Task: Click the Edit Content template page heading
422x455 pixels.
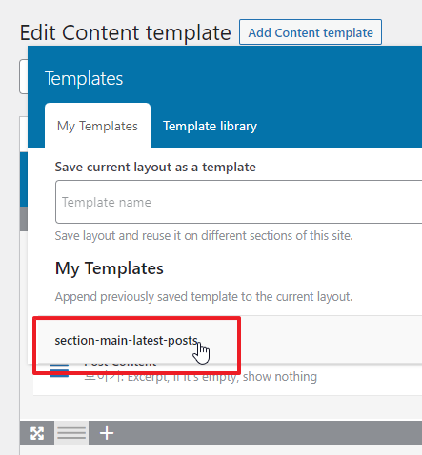Action: click(x=126, y=32)
